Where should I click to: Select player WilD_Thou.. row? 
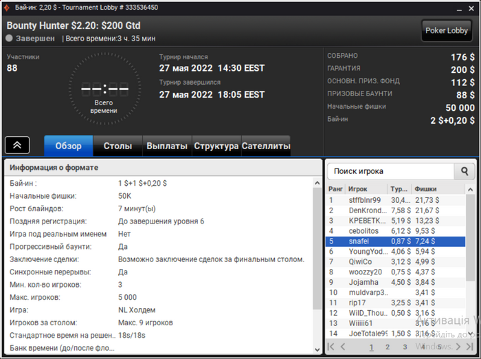click(x=395, y=313)
